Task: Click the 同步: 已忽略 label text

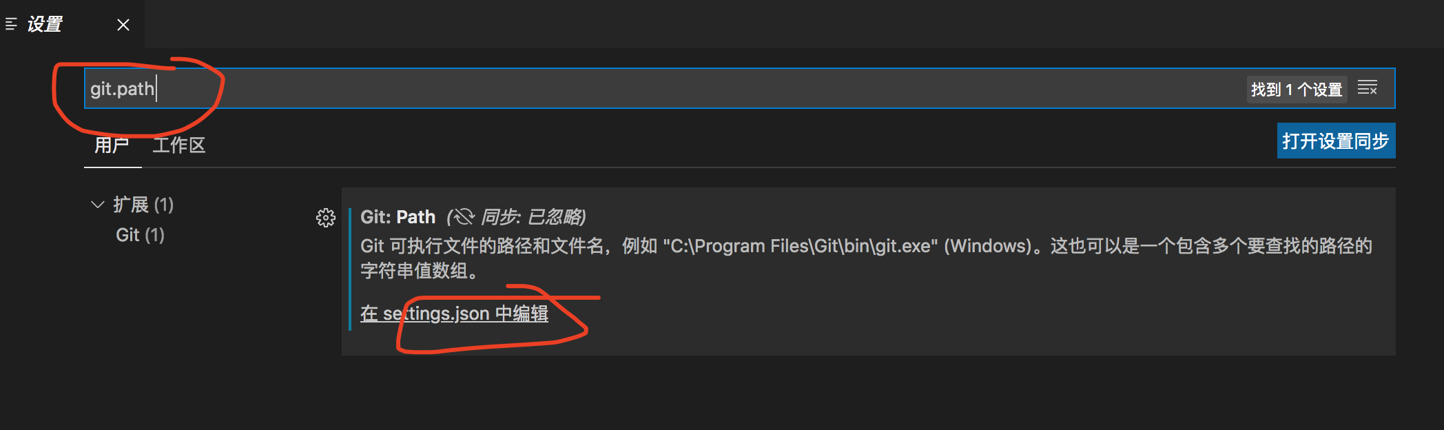Action: coord(530,217)
